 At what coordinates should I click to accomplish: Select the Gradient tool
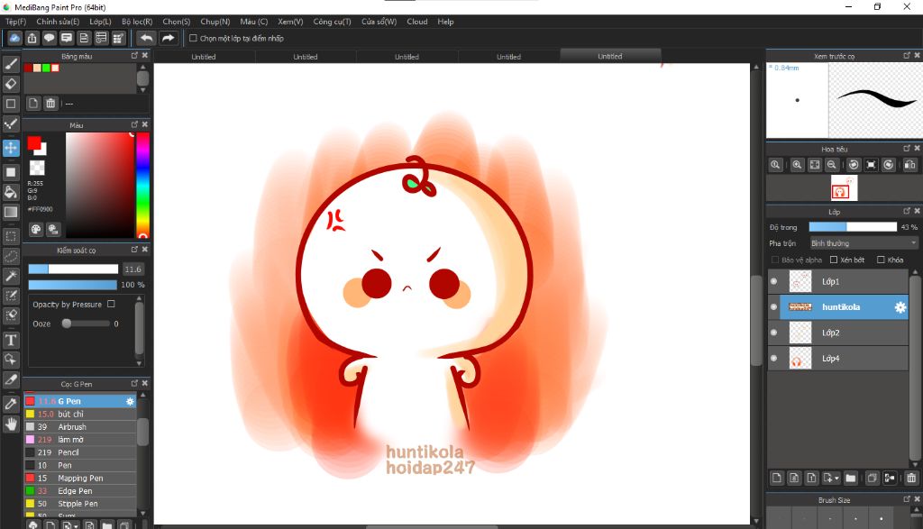coord(11,212)
